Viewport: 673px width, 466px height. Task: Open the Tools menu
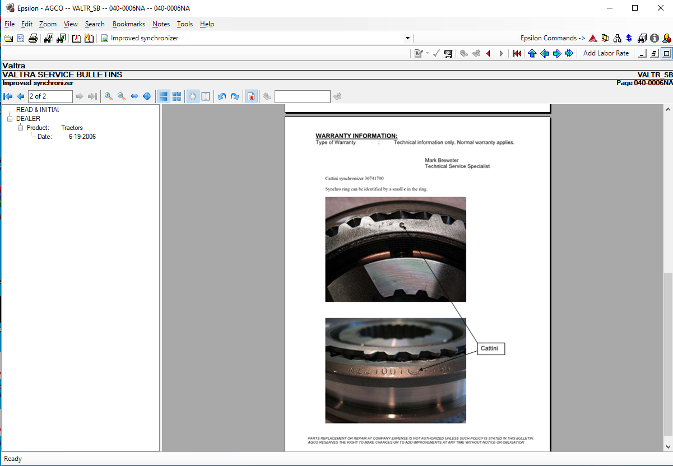pos(185,24)
